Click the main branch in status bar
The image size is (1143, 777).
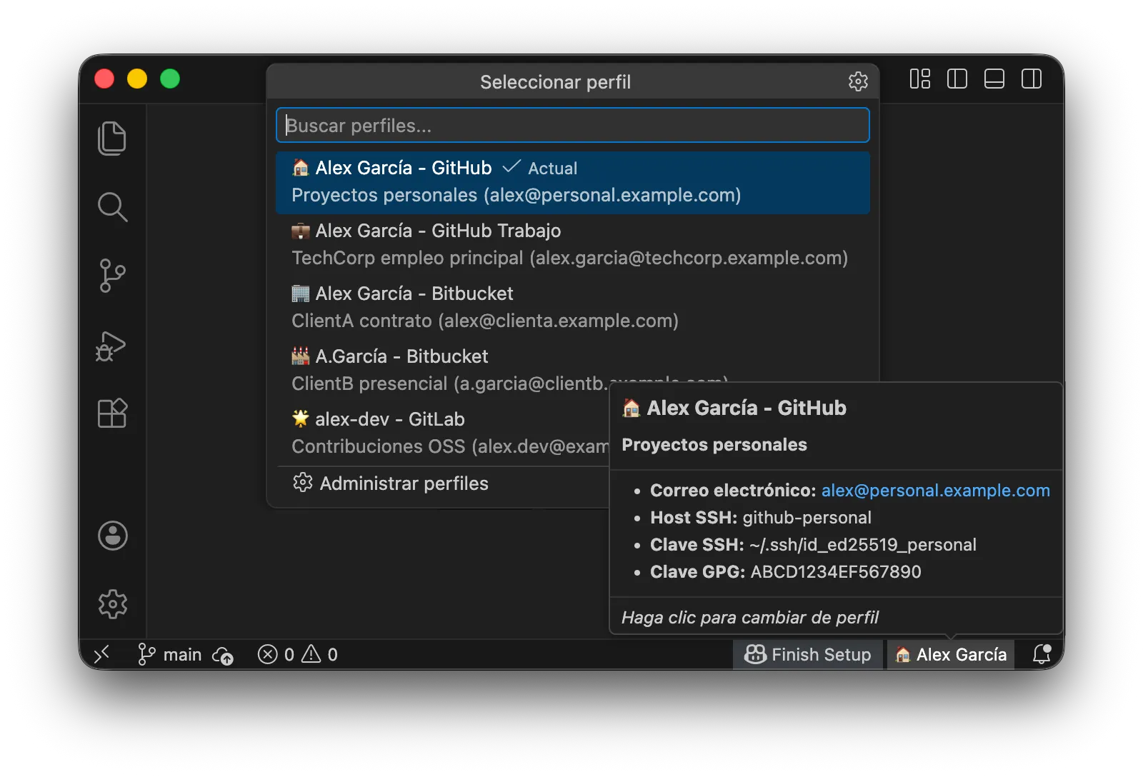pos(169,654)
